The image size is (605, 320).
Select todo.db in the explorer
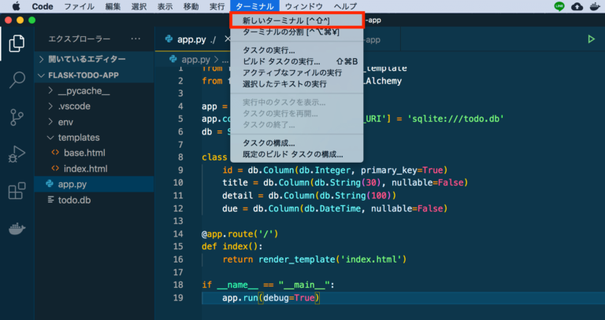(x=74, y=200)
